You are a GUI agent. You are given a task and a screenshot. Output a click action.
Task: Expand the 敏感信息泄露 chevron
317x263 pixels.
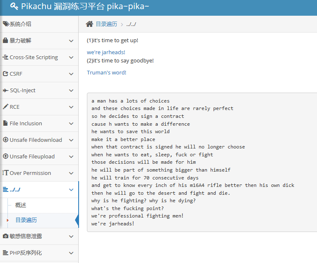pos(71,237)
